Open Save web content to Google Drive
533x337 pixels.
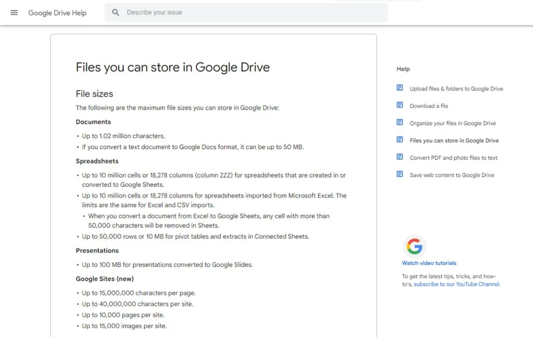tap(452, 175)
